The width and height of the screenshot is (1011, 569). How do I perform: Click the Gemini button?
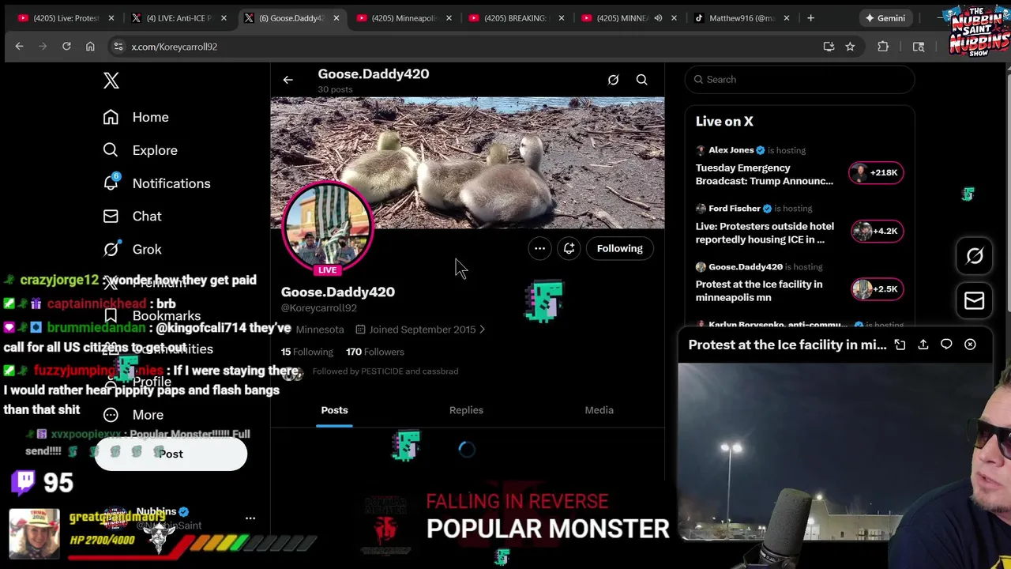tap(885, 18)
